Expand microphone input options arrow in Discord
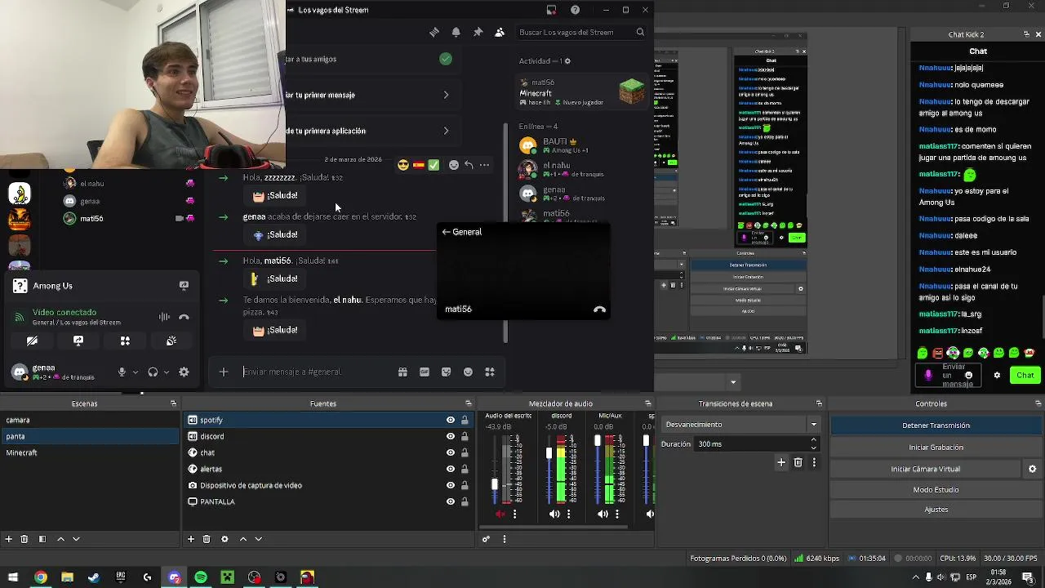This screenshot has width=1045, height=588. [x=135, y=372]
